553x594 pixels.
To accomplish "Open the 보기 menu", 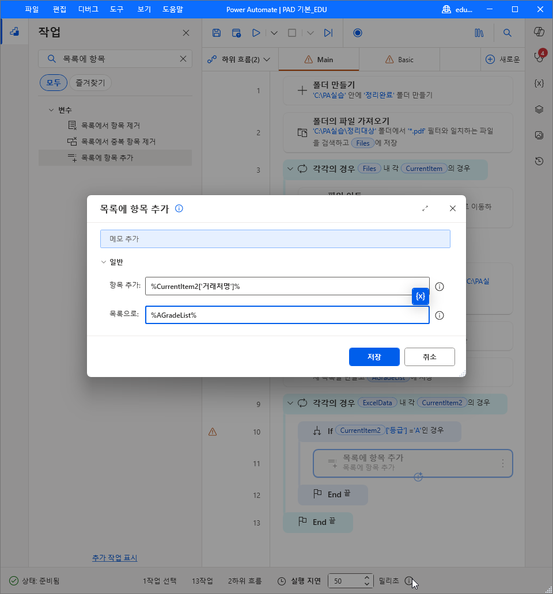I will click(x=144, y=9).
